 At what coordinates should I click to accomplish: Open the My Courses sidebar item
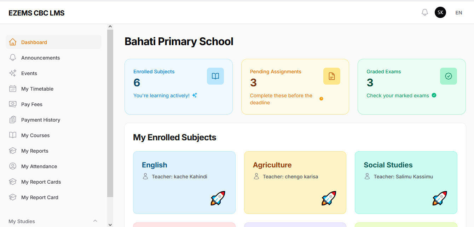coord(35,135)
